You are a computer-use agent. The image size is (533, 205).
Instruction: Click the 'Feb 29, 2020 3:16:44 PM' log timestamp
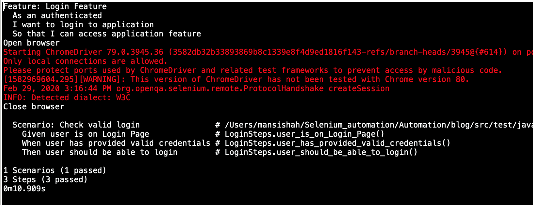57,89
